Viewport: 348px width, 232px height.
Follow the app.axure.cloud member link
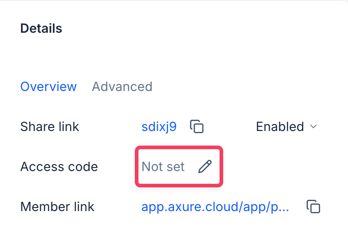pos(215,207)
